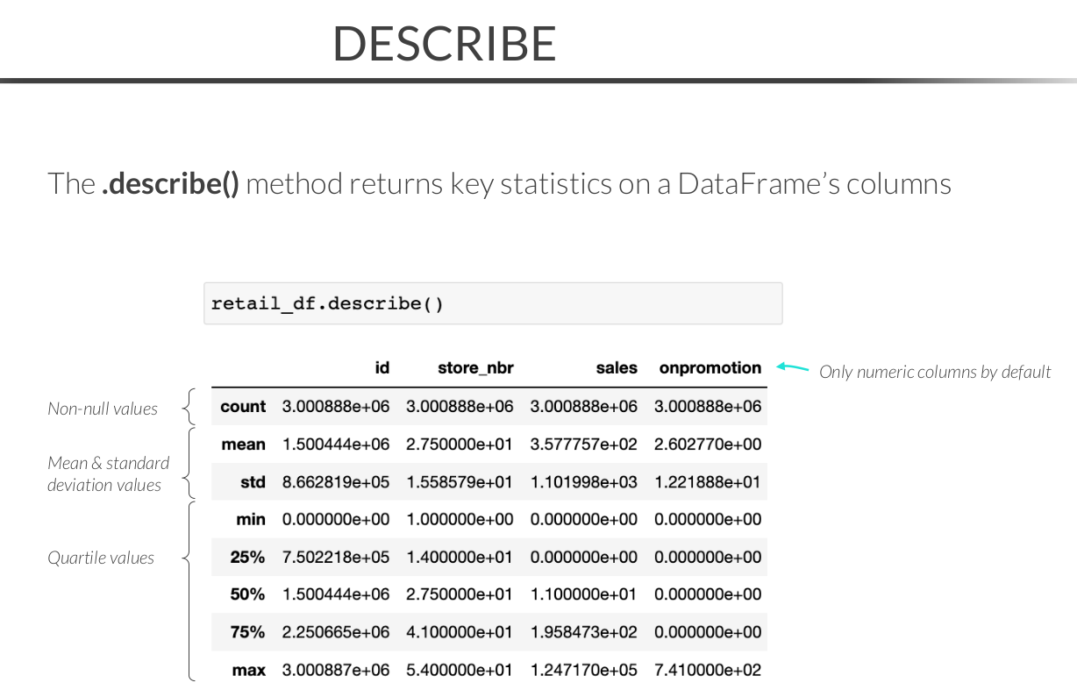
Task: Click the curly brace beside Quartile values
Action: click(x=188, y=558)
